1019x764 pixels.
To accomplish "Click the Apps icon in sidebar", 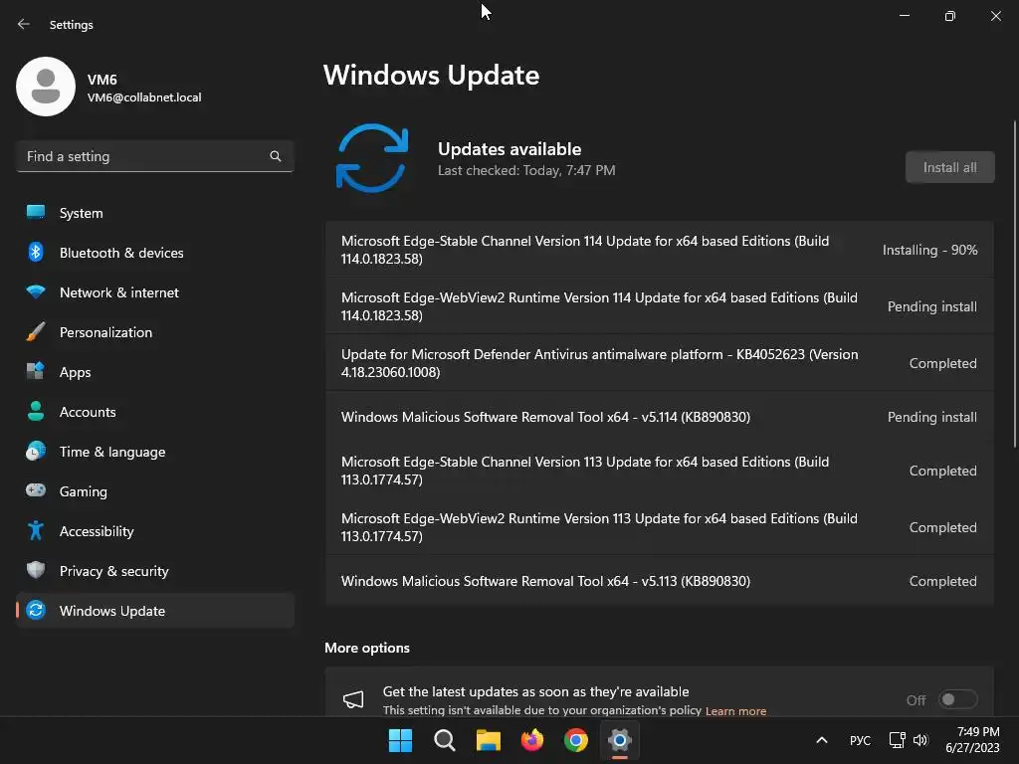I will [x=36, y=372].
